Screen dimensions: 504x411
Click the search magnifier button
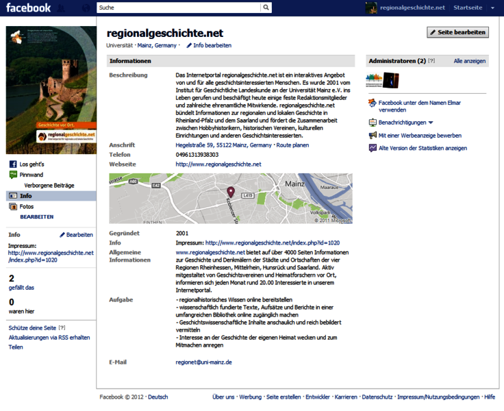pyautogui.click(x=266, y=8)
